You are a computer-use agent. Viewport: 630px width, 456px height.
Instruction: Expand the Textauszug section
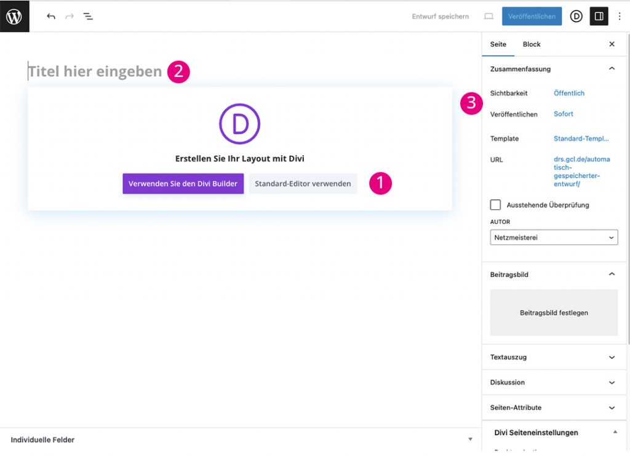[554, 357]
